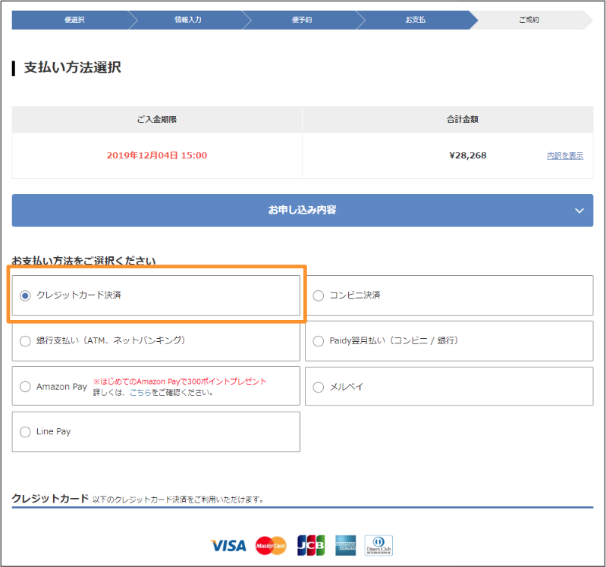Click the VISA card logo
This screenshot has width=606, height=567.
228,545
